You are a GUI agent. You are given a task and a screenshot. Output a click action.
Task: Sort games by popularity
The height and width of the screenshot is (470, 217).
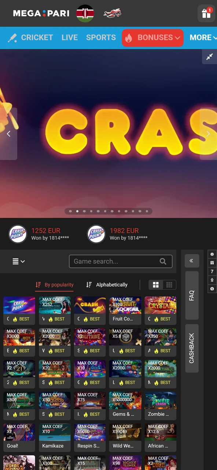pyautogui.click(x=54, y=285)
